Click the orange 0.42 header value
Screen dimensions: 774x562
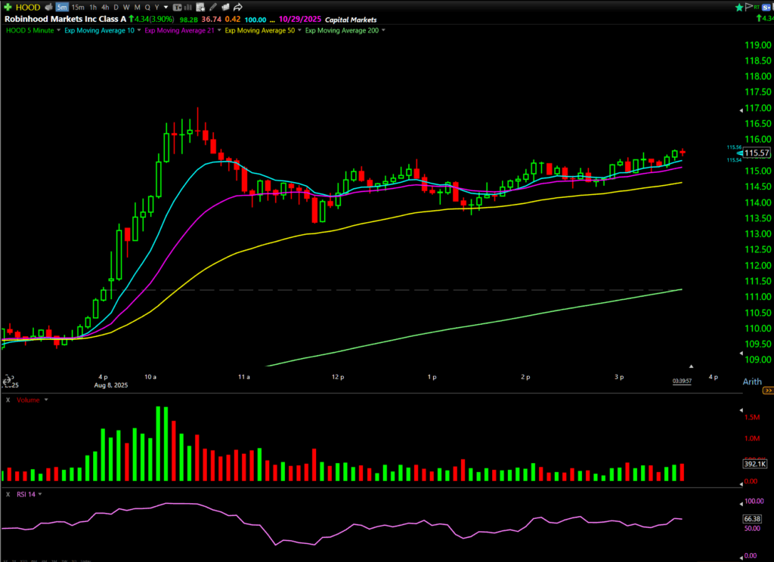click(x=233, y=19)
